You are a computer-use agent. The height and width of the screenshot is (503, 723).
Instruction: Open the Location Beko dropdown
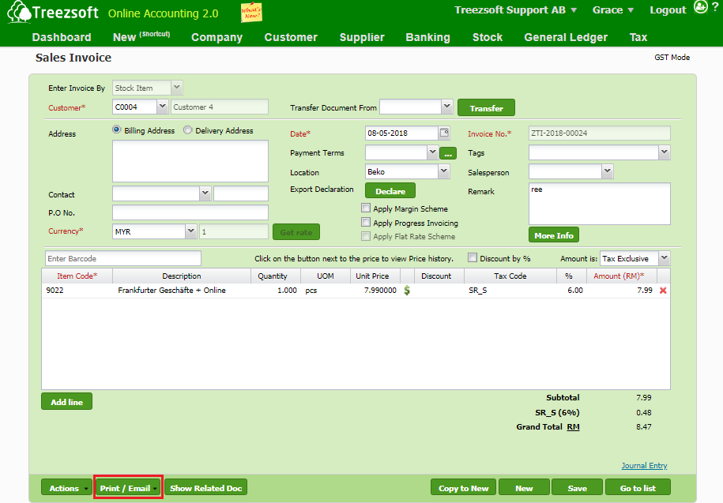click(x=443, y=172)
